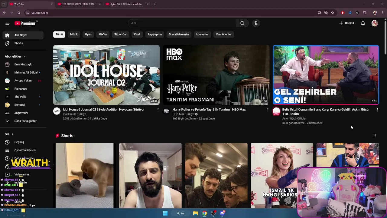Click the search magnifier button

[242, 23]
